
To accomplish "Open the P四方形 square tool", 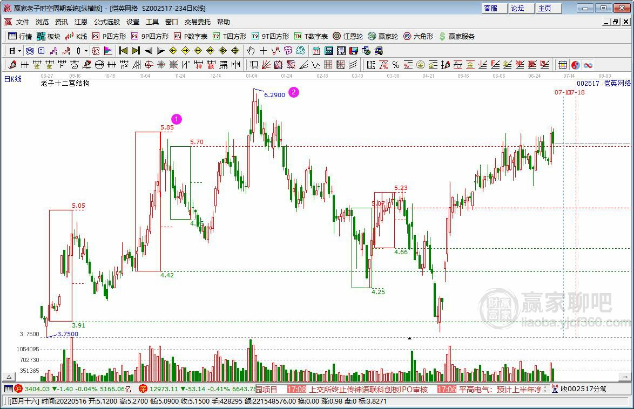I will click(x=109, y=36).
